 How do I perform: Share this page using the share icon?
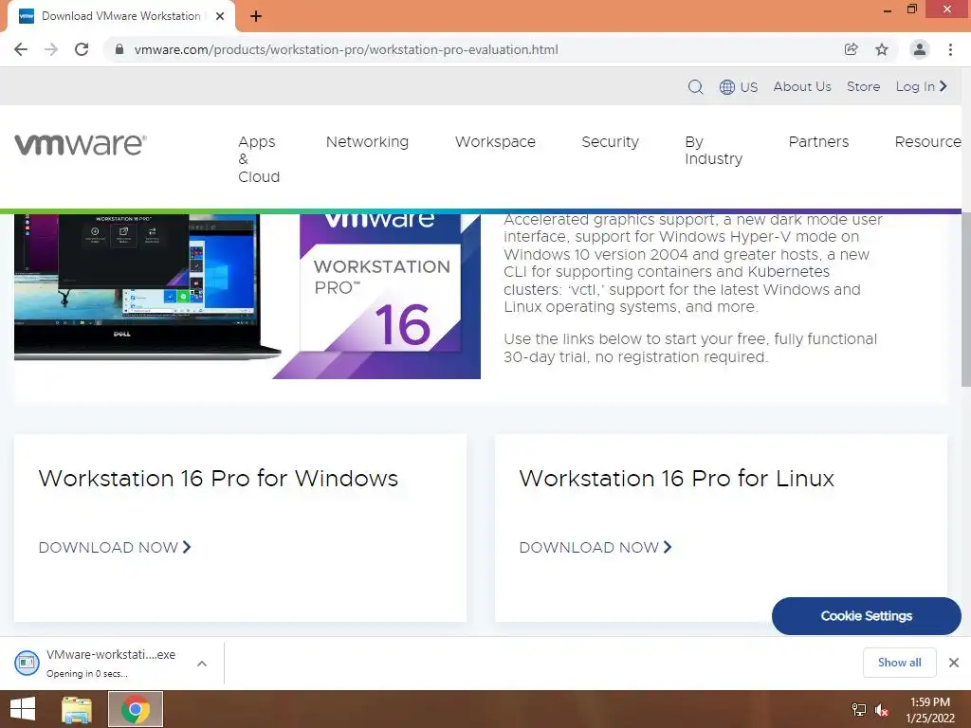coord(851,49)
